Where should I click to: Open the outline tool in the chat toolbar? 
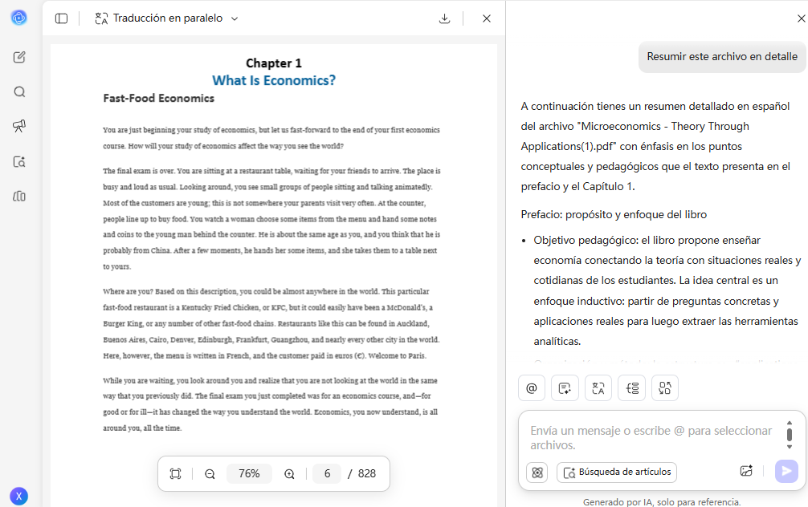click(x=632, y=387)
